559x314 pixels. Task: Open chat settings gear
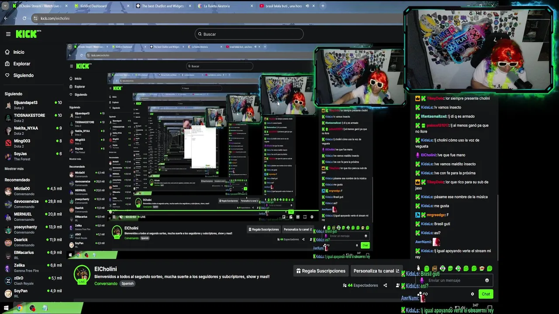click(x=472, y=294)
